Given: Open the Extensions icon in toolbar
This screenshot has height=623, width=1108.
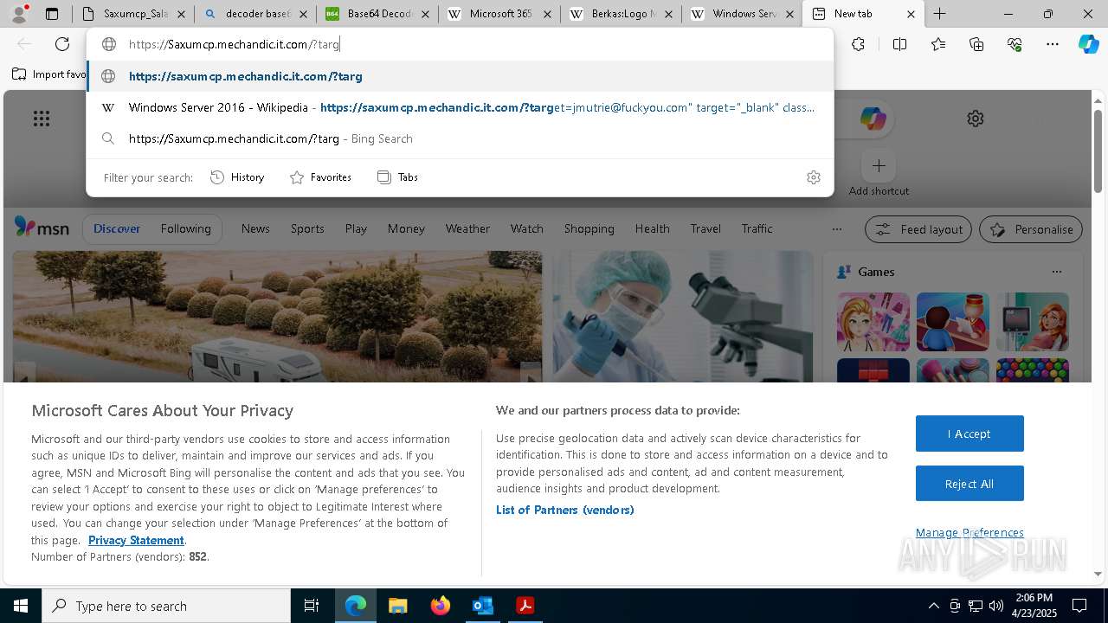Looking at the screenshot, I should tap(858, 44).
